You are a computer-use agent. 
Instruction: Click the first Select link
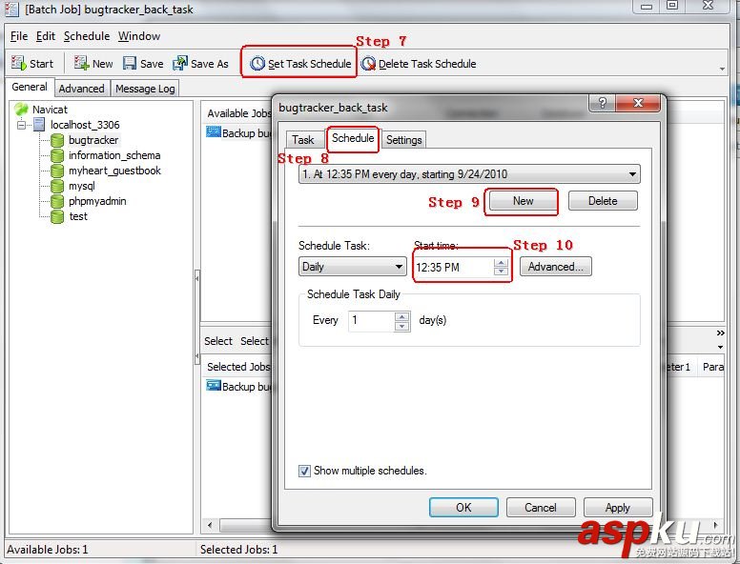[218, 341]
